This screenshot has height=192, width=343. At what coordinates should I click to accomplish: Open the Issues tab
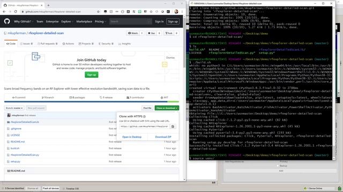tap(26, 44)
